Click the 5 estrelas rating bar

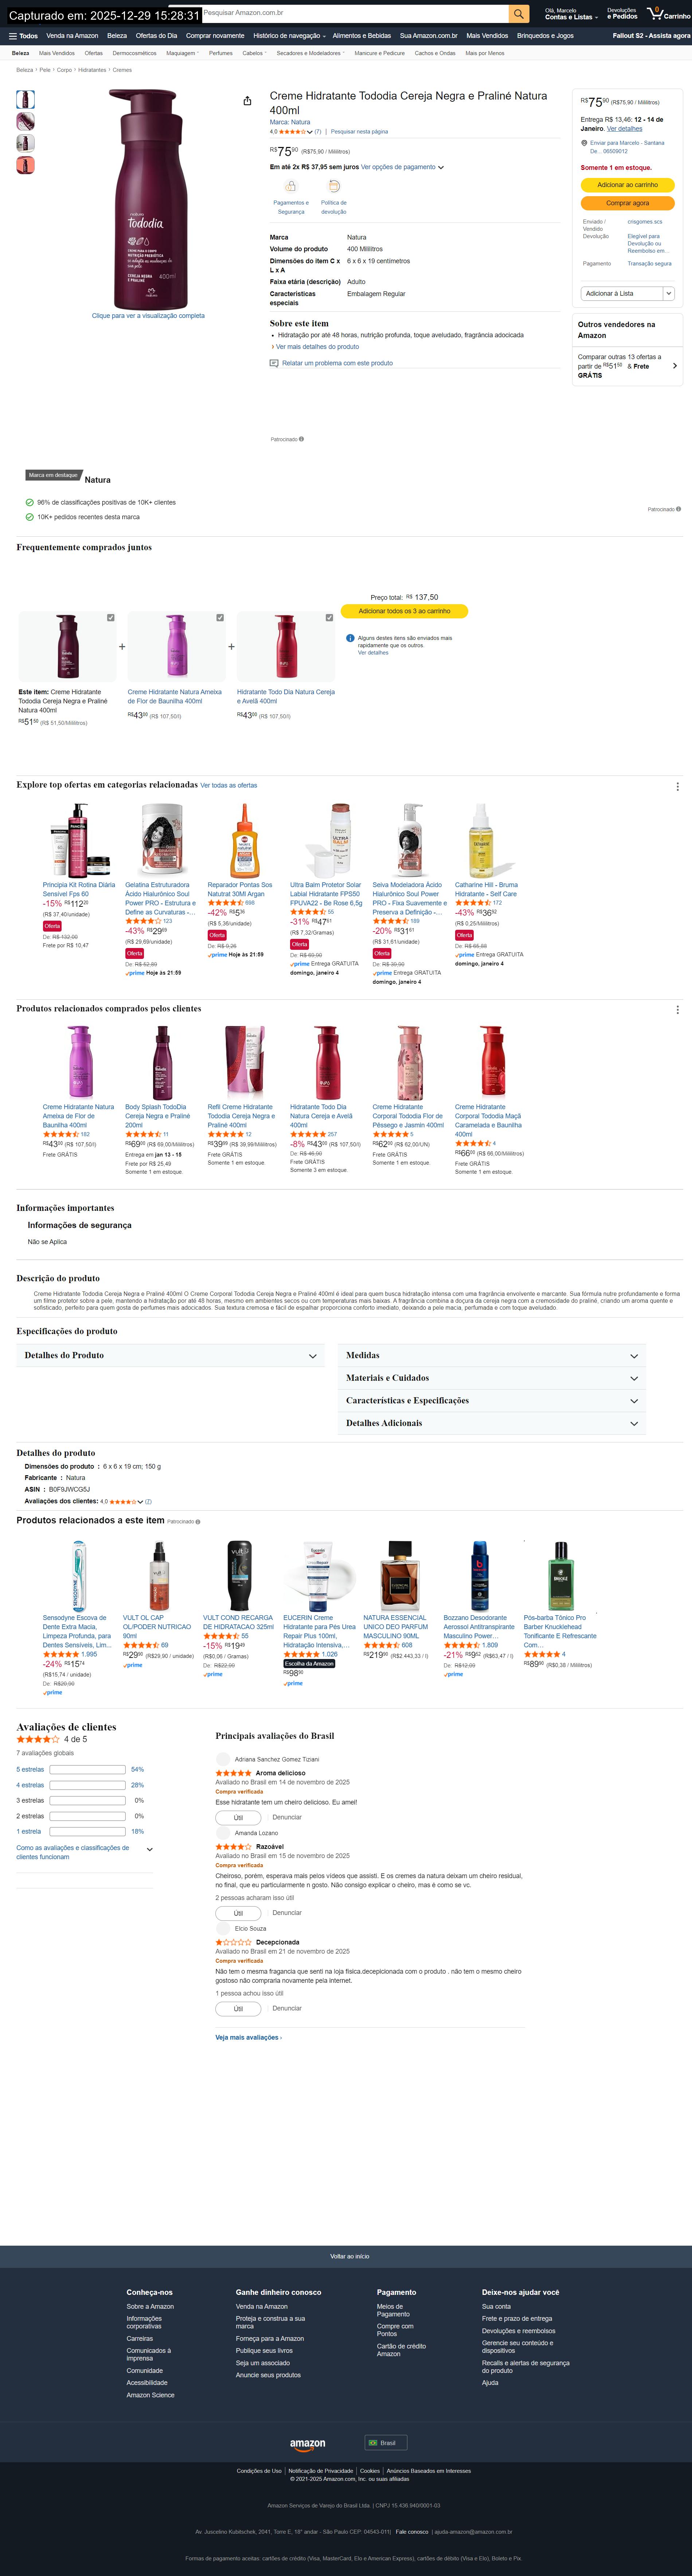[x=87, y=1769]
